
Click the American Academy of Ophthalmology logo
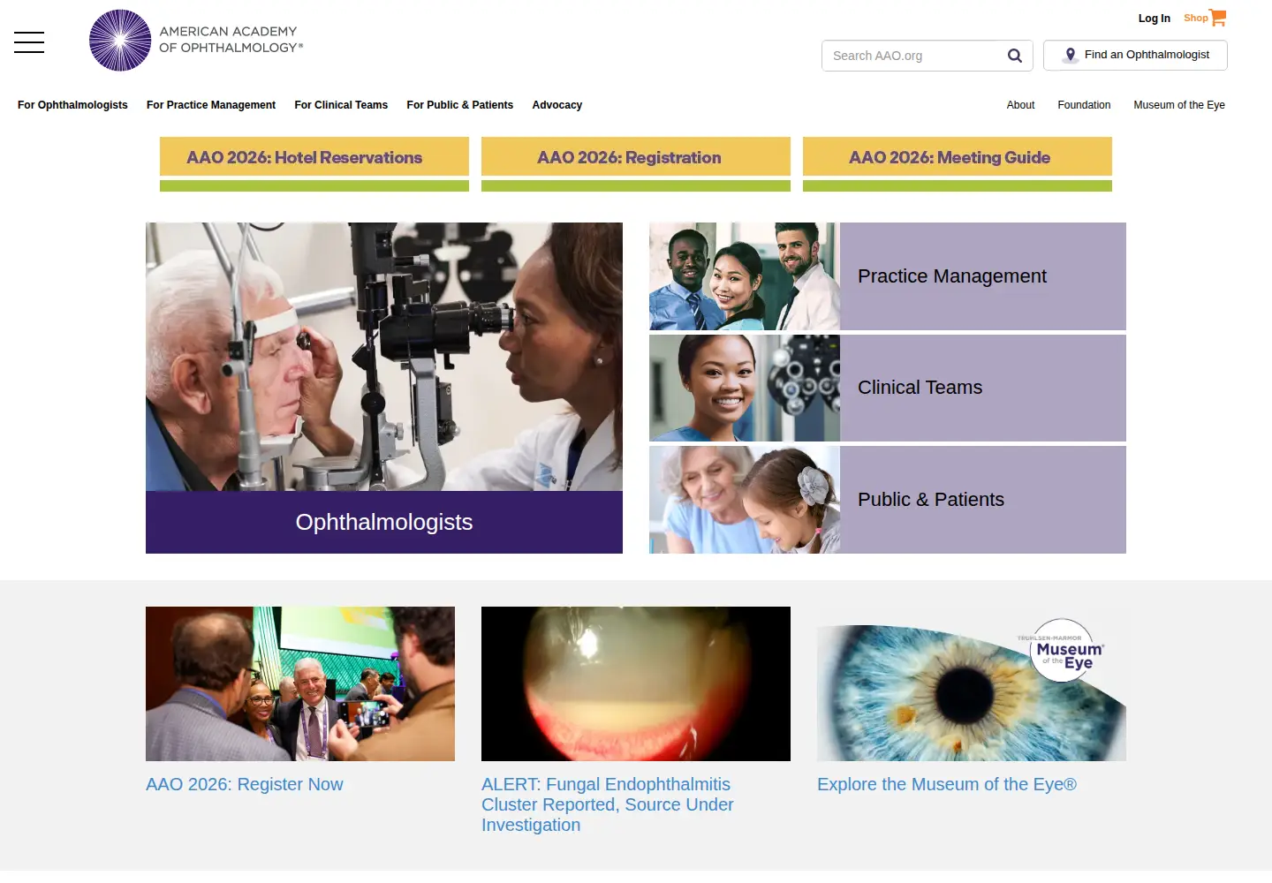point(196,41)
